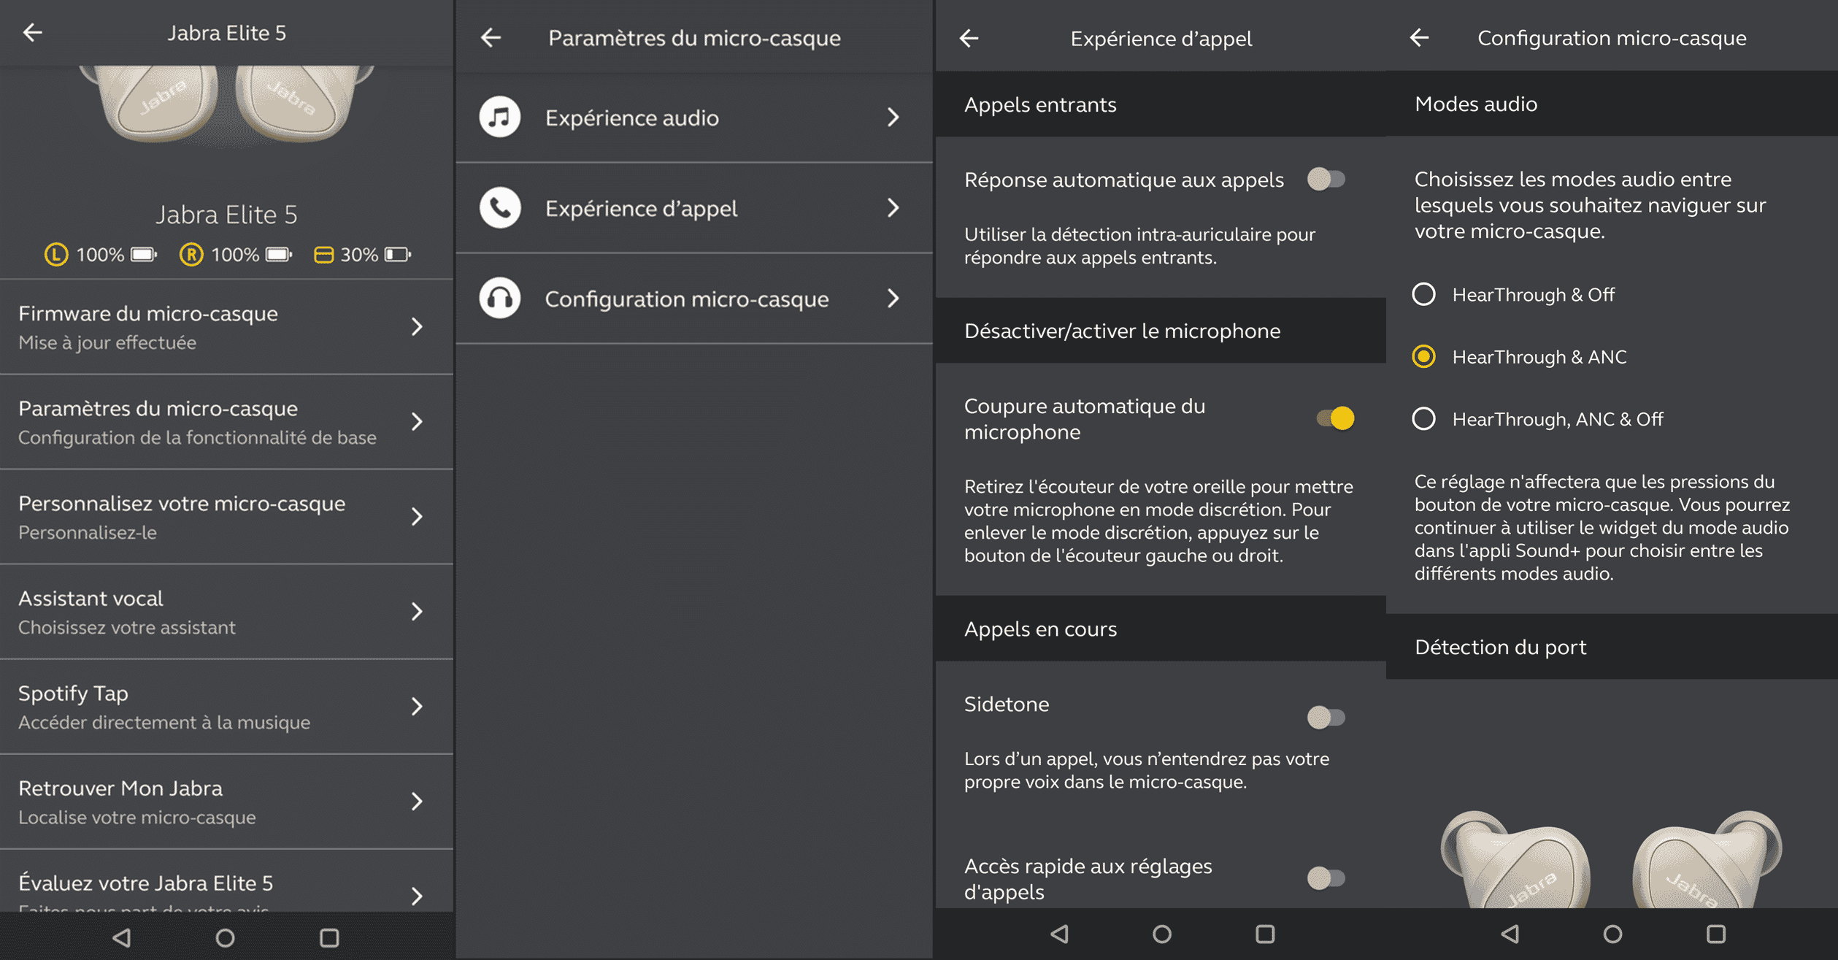Select HearThrough & Off radio option

click(1423, 295)
